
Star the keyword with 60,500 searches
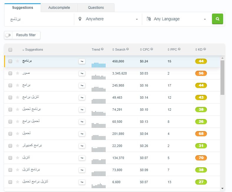(x=17, y=122)
